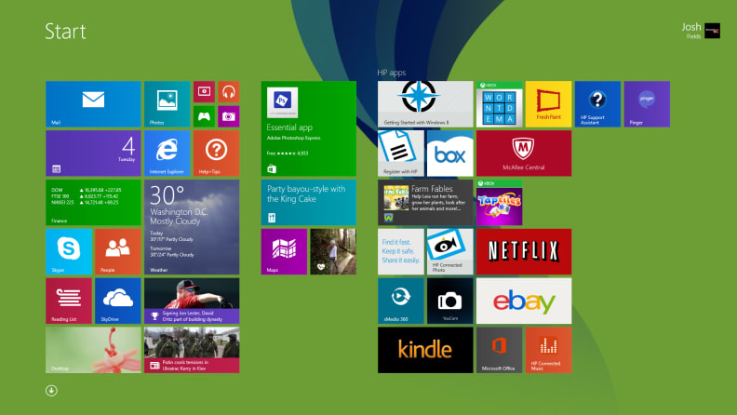
Task: Open the Camera small tile
Action: click(228, 116)
